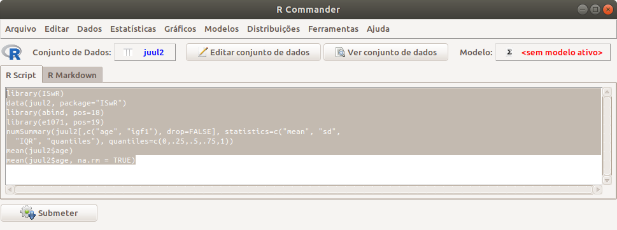Click Ver conjunto de dados button

click(386, 52)
